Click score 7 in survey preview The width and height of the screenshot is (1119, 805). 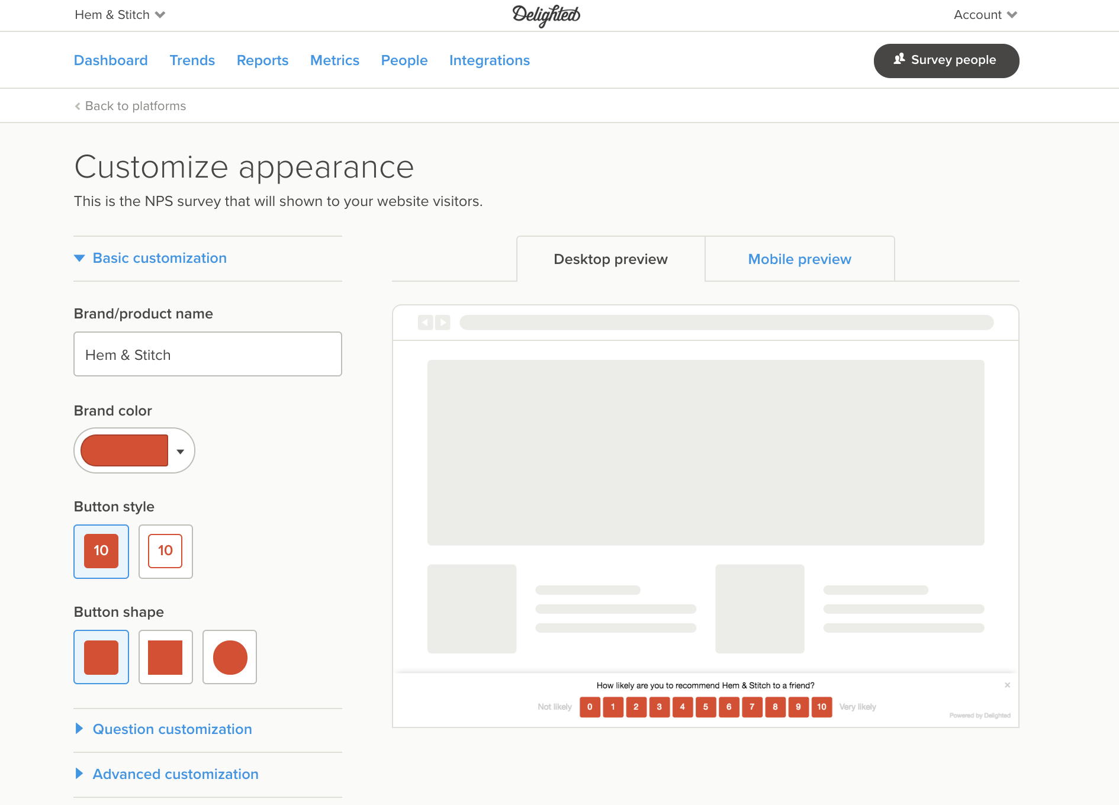click(x=752, y=707)
